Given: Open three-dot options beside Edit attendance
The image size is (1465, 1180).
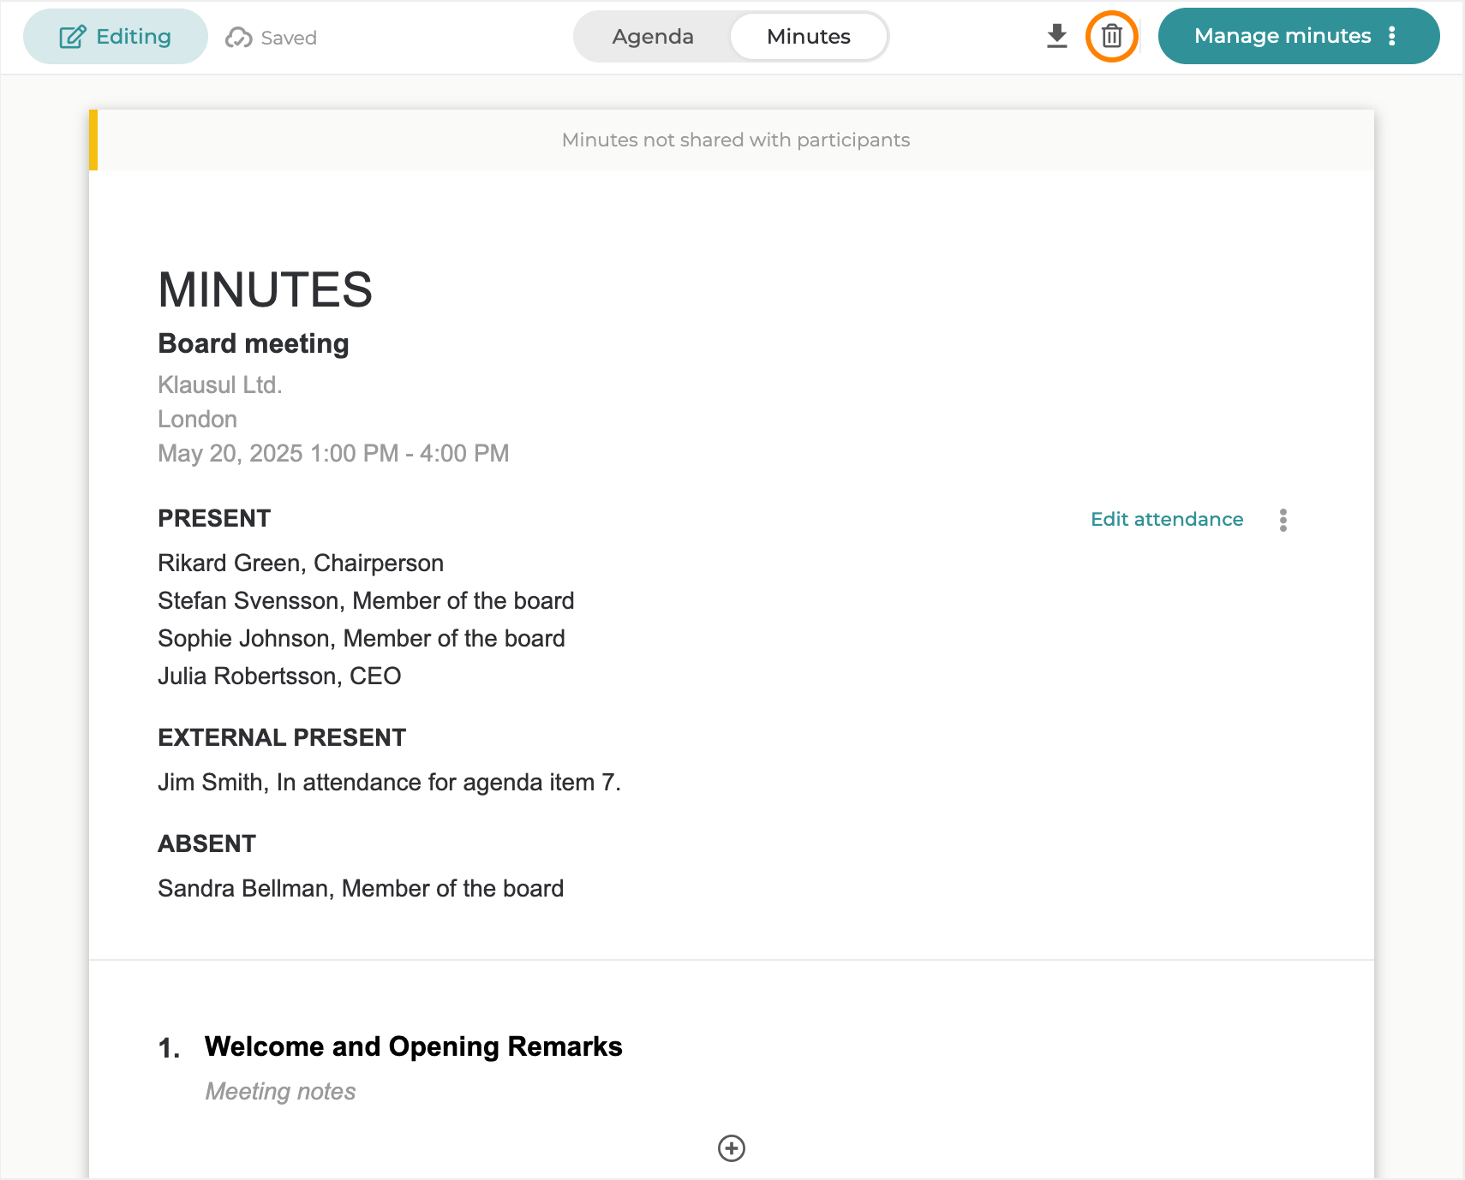Looking at the screenshot, I should [x=1283, y=520].
